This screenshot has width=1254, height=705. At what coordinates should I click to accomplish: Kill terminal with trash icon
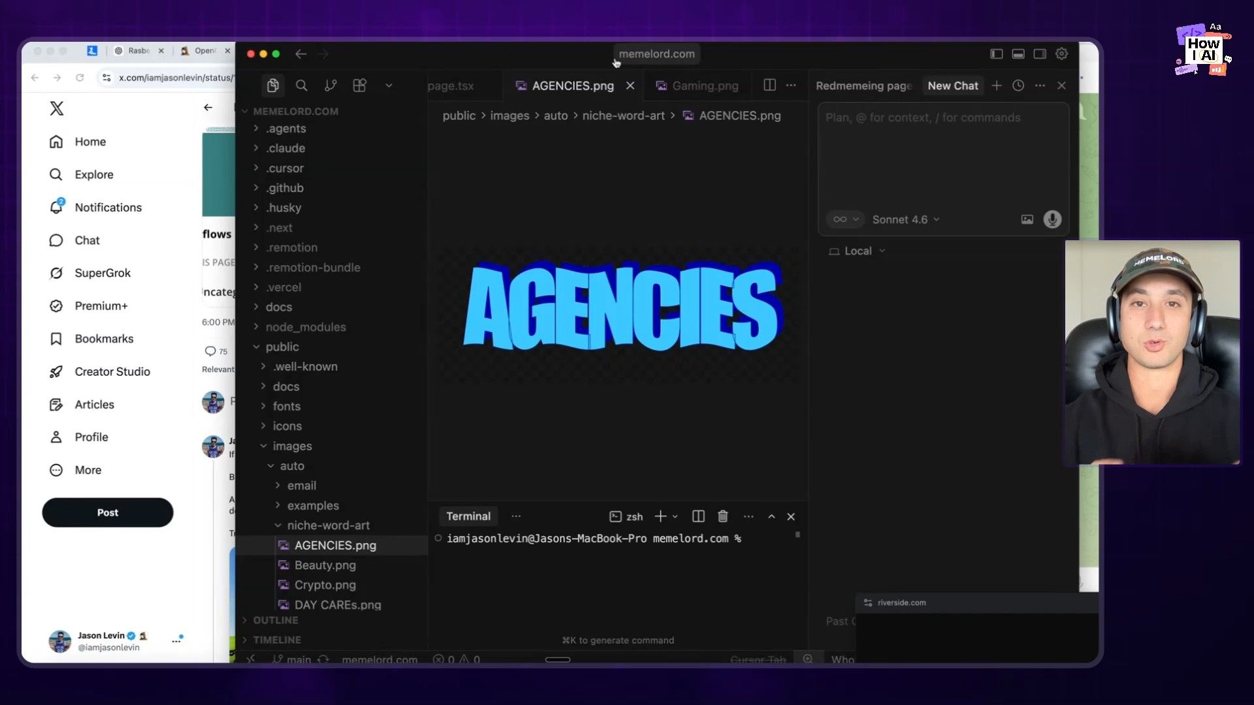click(723, 516)
